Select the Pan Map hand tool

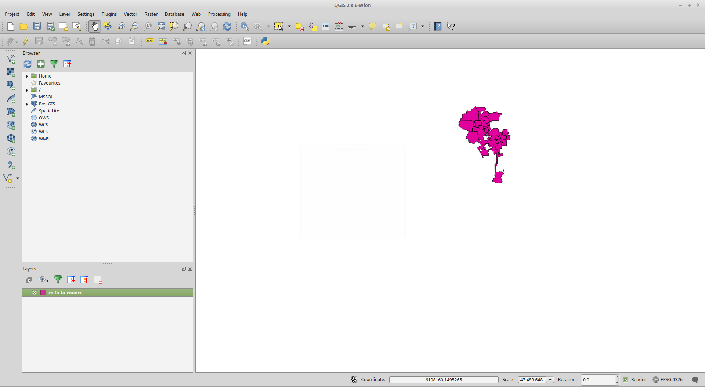95,26
